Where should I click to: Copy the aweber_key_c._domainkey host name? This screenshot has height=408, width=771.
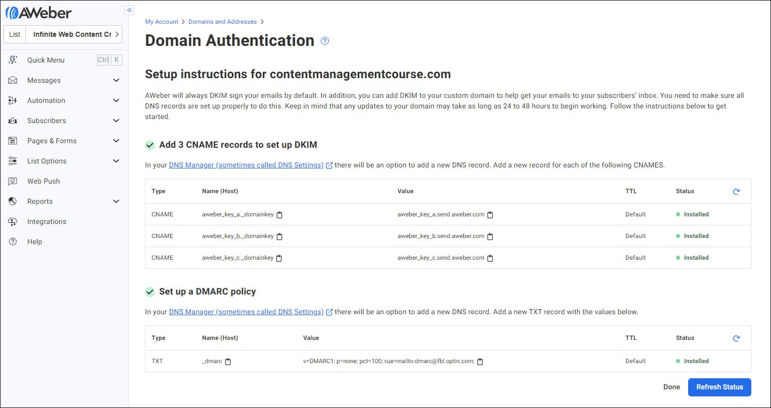click(279, 258)
